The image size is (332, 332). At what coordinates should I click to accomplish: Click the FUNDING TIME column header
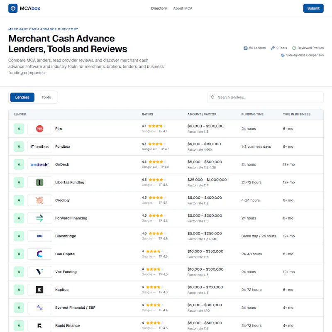click(x=252, y=115)
